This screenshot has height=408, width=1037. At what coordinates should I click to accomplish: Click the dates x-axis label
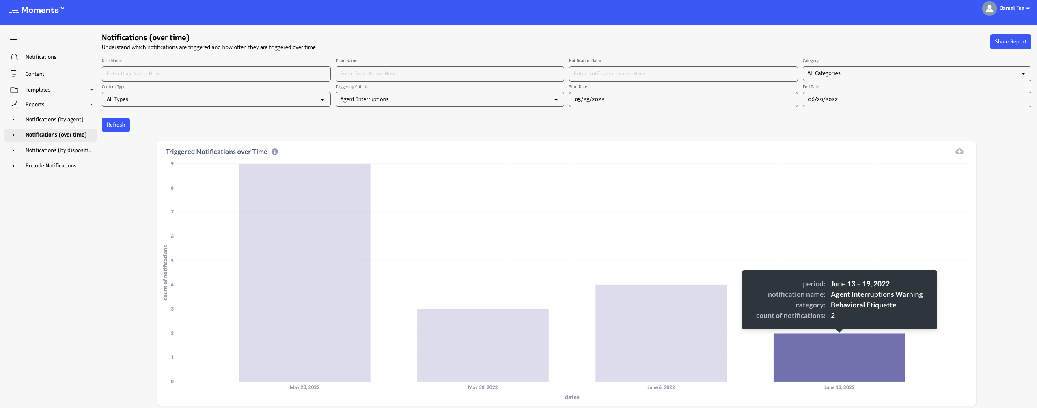pyautogui.click(x=572, y=397)
